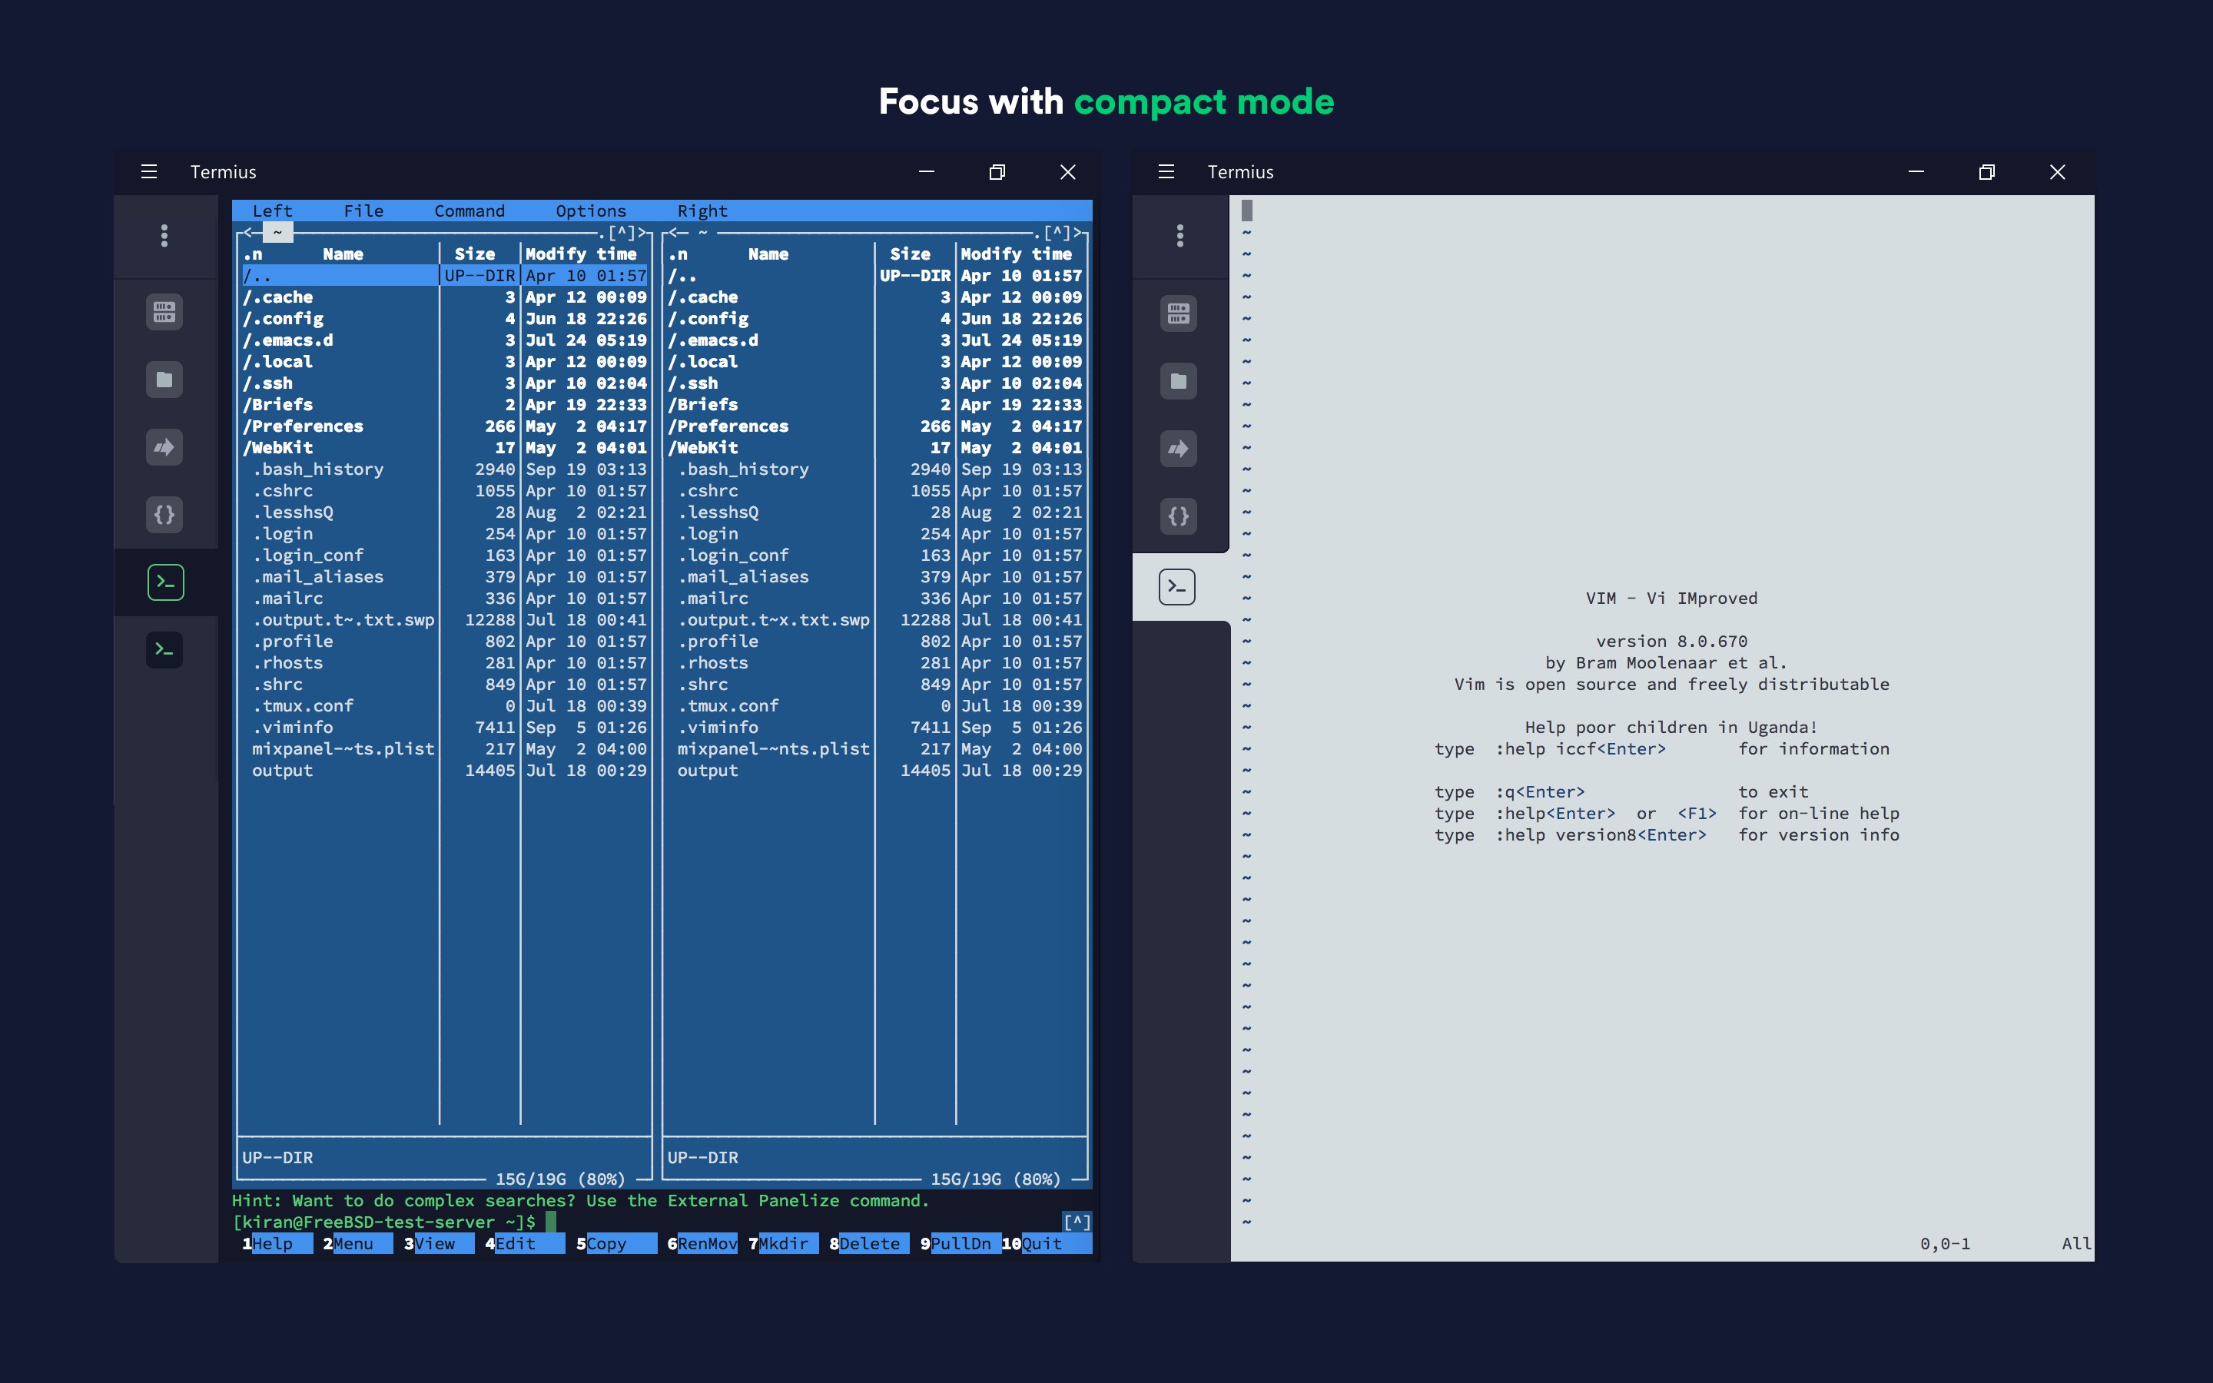Open Port Forwarding arrow icon in left sidebar
The width and height of the screenshot is (2213, 1383).
[164, 447]
